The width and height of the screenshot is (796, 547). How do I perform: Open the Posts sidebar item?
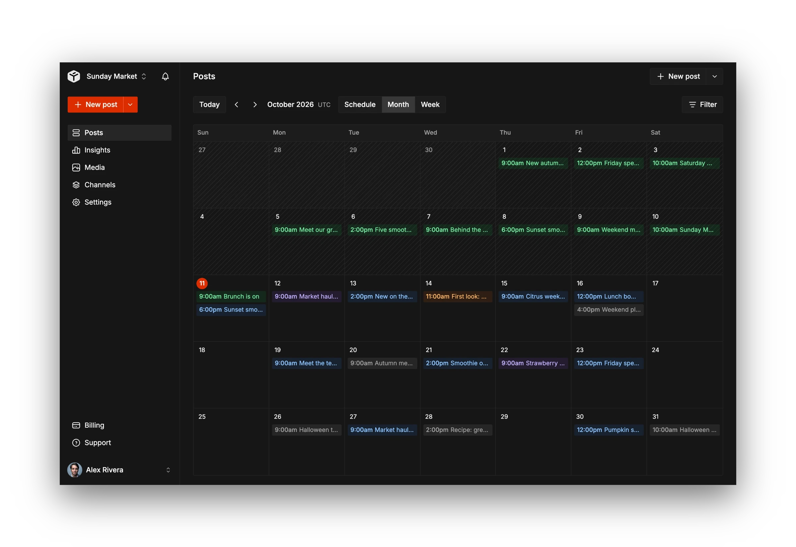[x=119, y=133]
